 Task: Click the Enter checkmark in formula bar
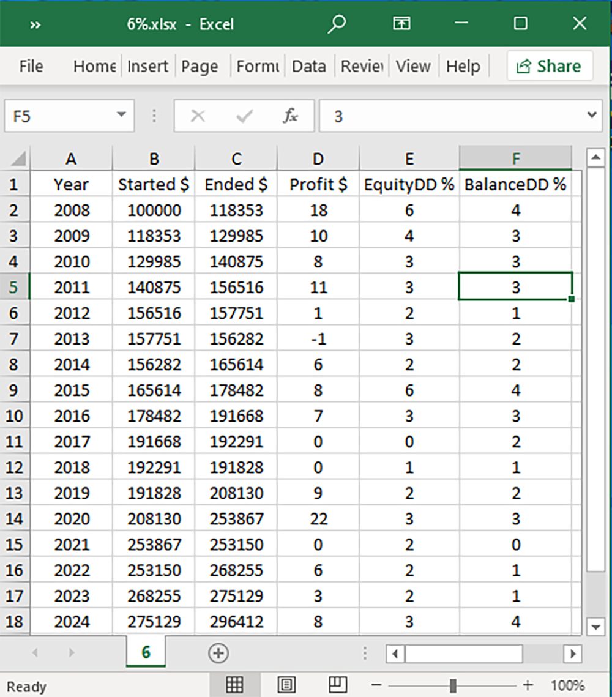[x=245, y=116]
